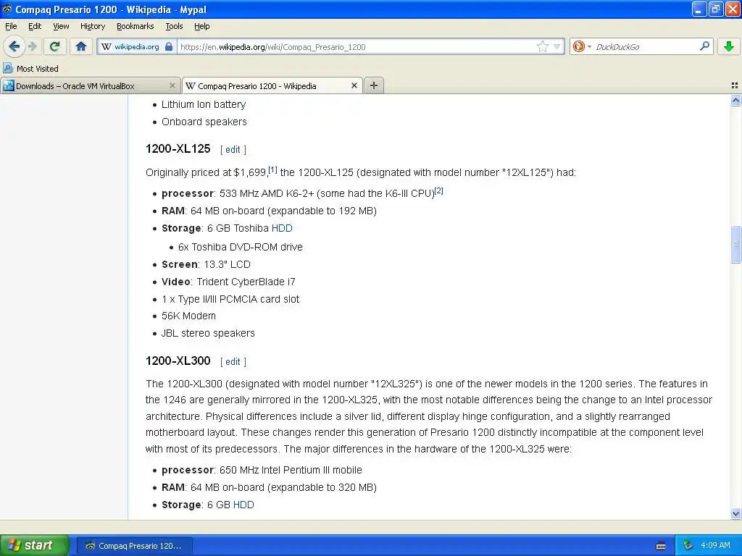Follow citation link [2] after K6-III CPU

[438, 190]
